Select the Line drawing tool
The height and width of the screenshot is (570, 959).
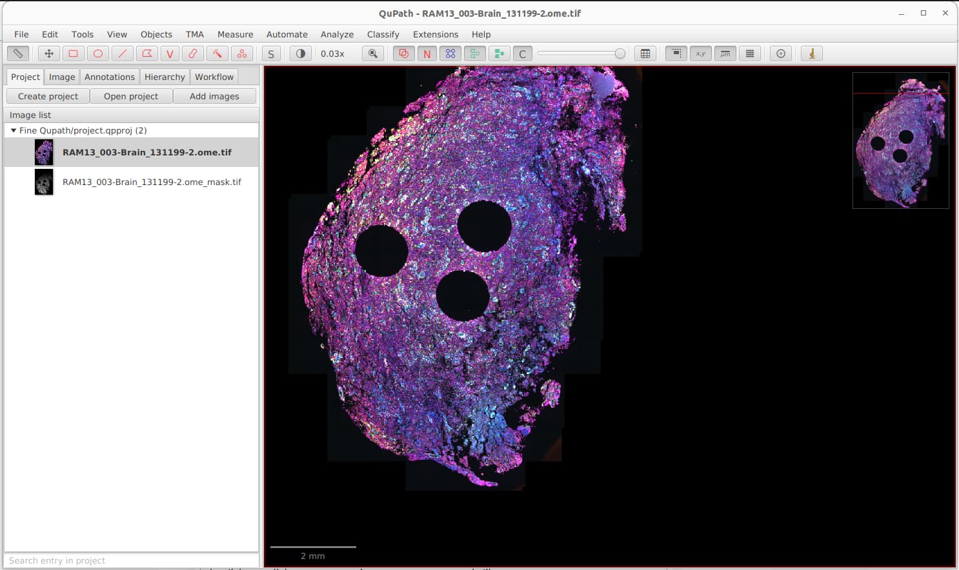click(122, 54)
